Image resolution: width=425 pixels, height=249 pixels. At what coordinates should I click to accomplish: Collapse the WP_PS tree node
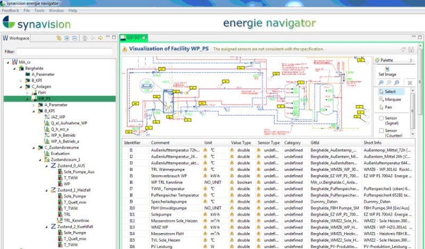(27, 99)
